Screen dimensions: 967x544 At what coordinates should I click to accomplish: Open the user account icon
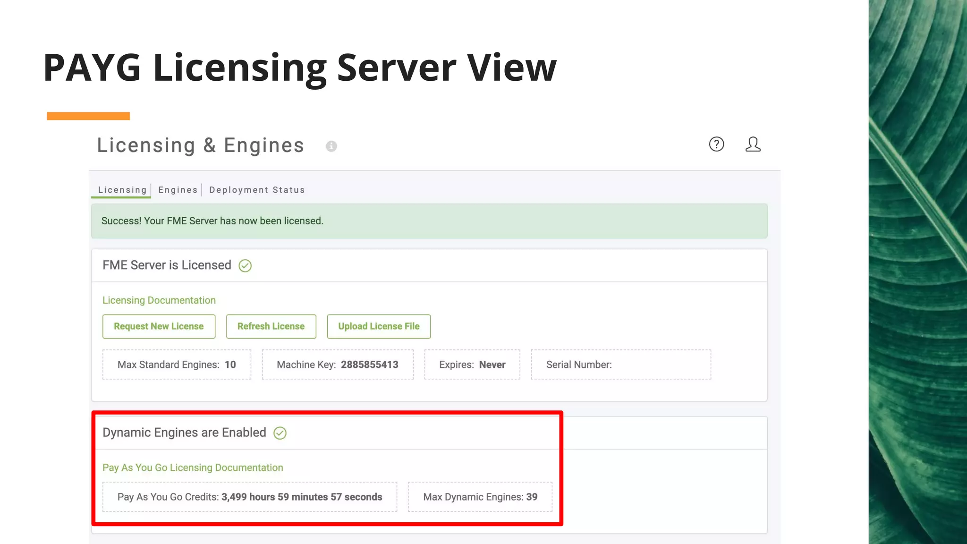click(753, 144)
